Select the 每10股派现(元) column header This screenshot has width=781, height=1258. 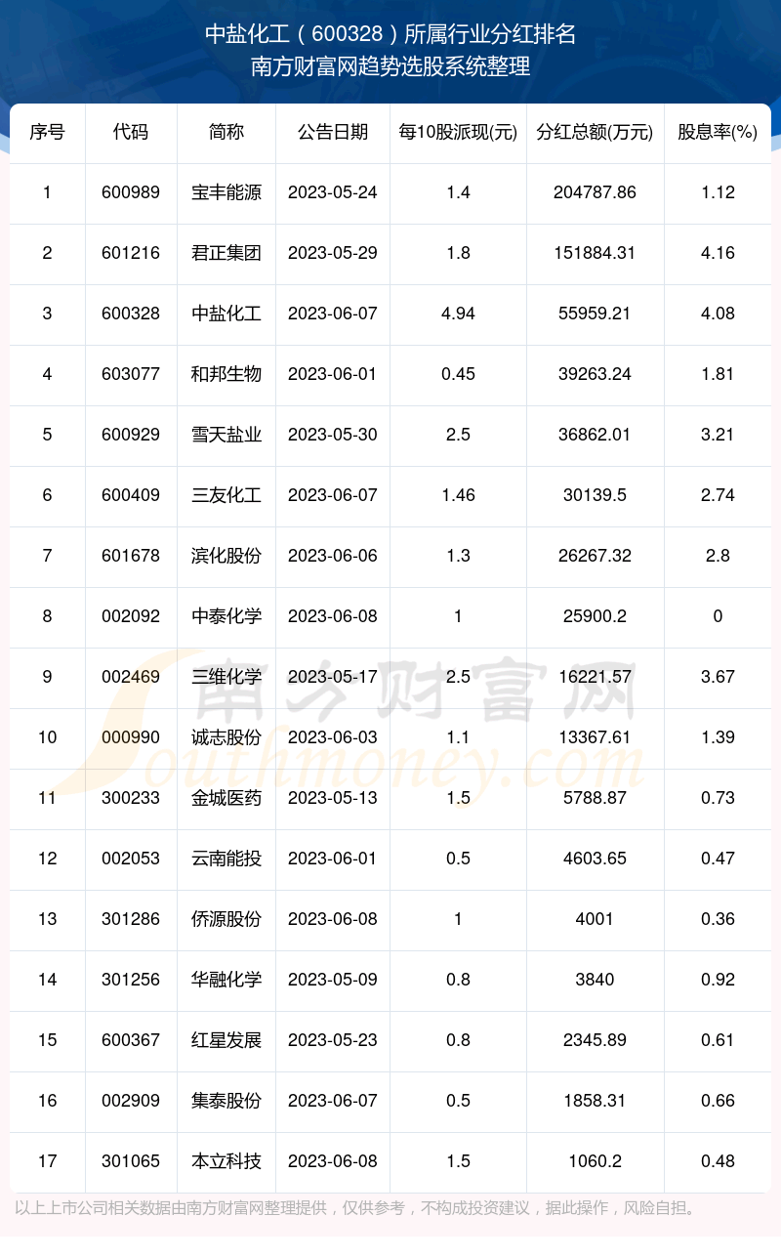458,133
